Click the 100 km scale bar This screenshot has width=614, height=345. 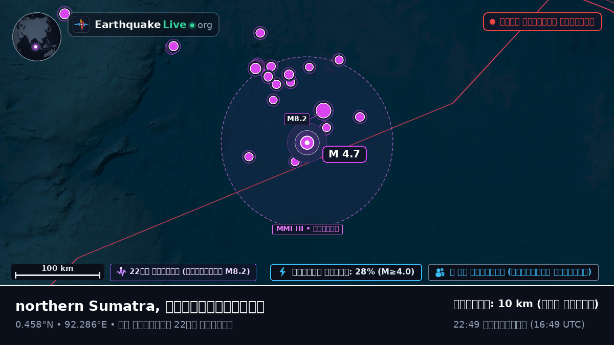click(x=57, y=272)
